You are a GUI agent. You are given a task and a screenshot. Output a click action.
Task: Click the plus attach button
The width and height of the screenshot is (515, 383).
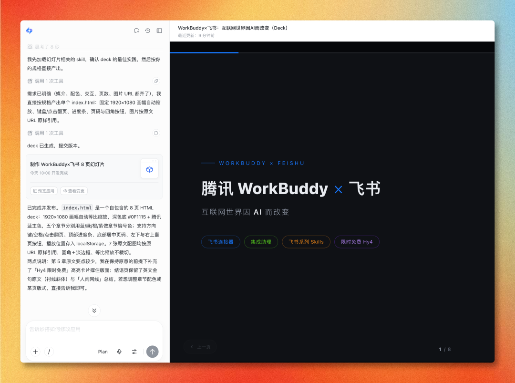tap(35, 352)
